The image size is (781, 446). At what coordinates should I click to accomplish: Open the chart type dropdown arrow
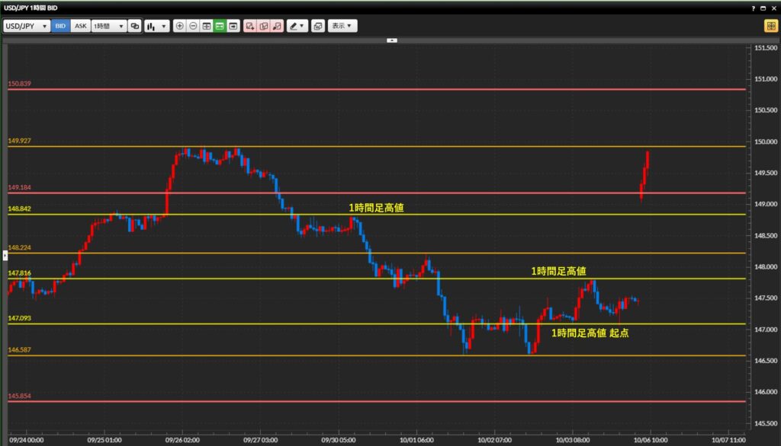[x=162, y=25]
